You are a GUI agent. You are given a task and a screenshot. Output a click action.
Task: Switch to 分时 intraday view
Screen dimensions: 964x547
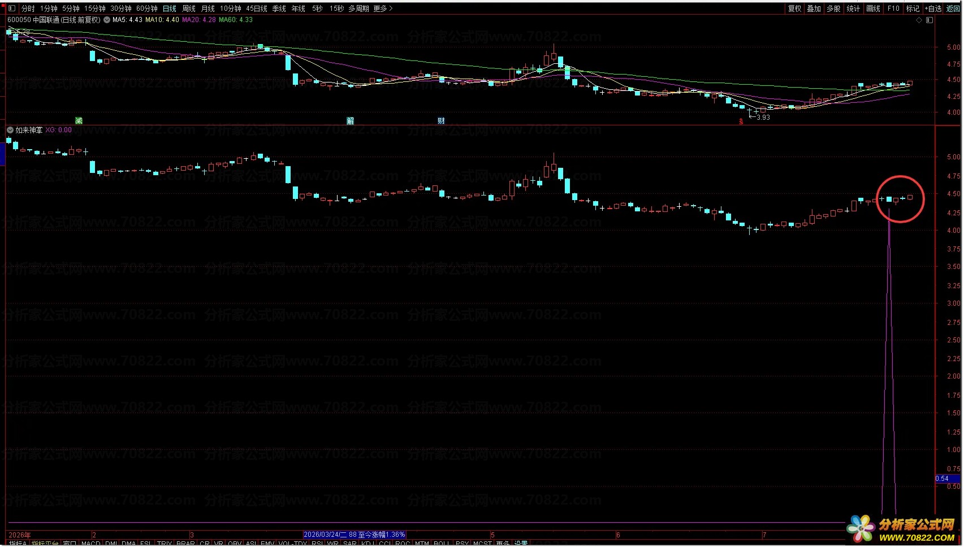tap(28, 8)
